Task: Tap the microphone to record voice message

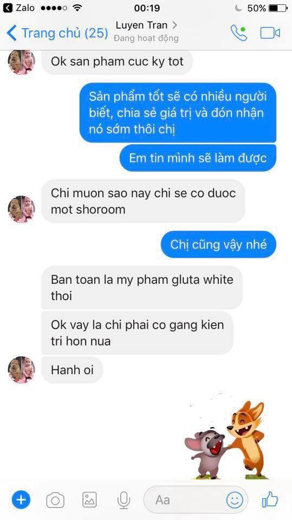Action: coord(124,500)
